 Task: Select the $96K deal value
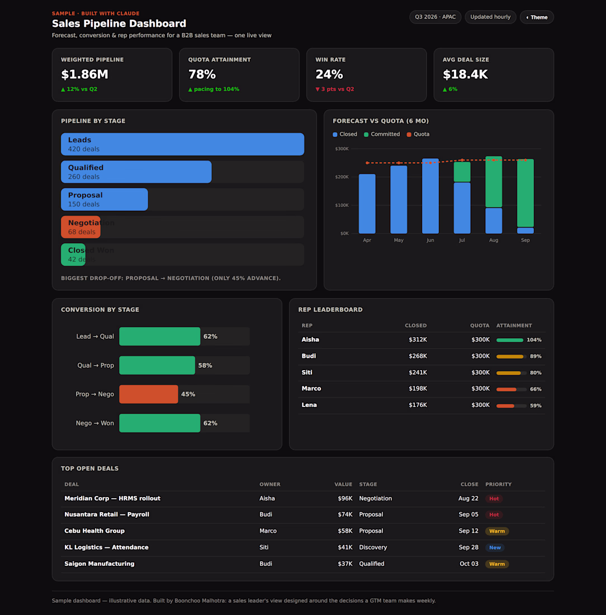[345, 499]
